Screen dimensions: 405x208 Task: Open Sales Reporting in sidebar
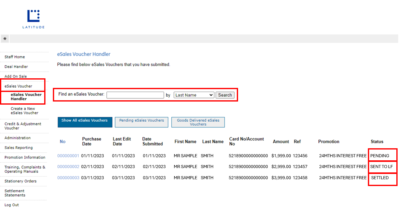(x=19, y=148)
